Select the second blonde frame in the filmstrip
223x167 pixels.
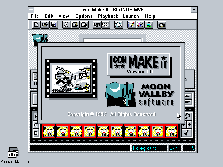coord(62,132)
